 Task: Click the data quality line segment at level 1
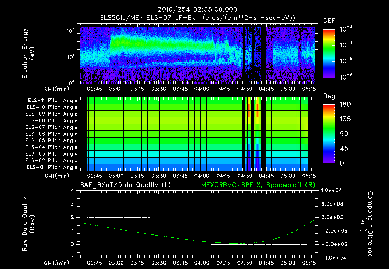(x=180, y=231)
